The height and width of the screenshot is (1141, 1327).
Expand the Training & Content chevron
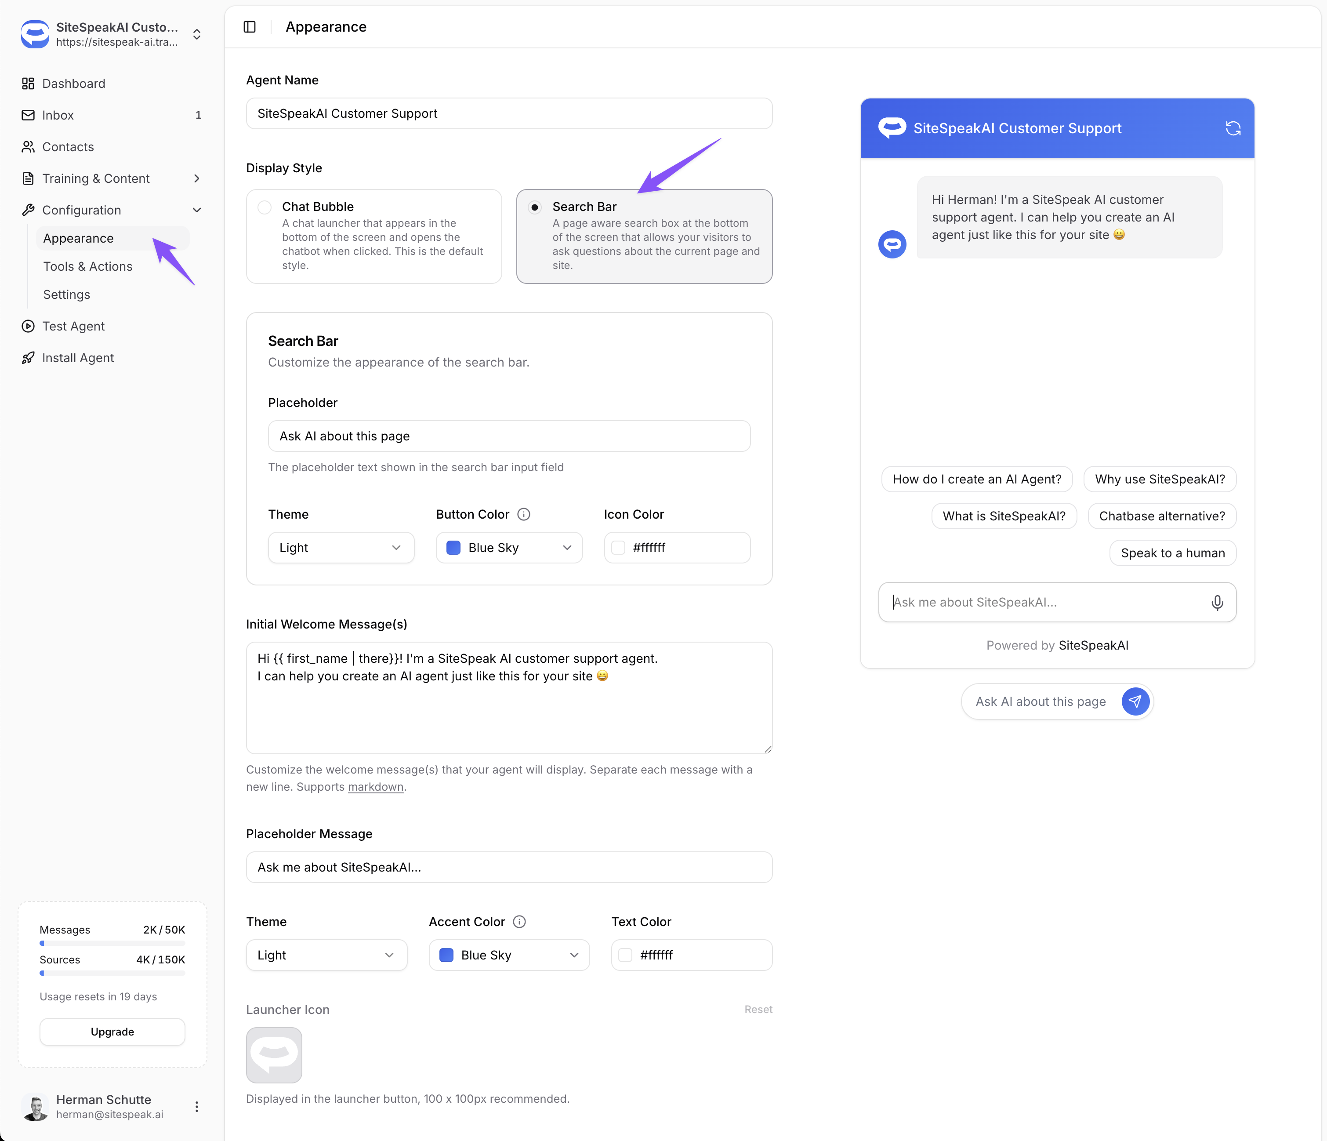[196, 178]
